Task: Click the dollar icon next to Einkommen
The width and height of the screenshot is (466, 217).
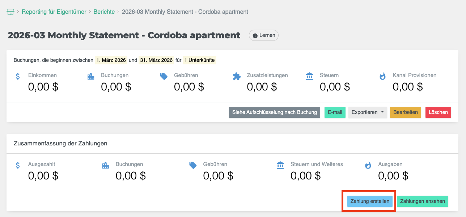Action: [18, 76]
